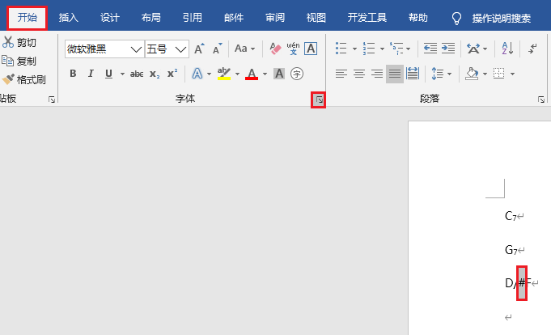This screenshot has height=335, width=551.
Task: Open the 开发工具 (Developer) tab
Action: coord(367,18)
